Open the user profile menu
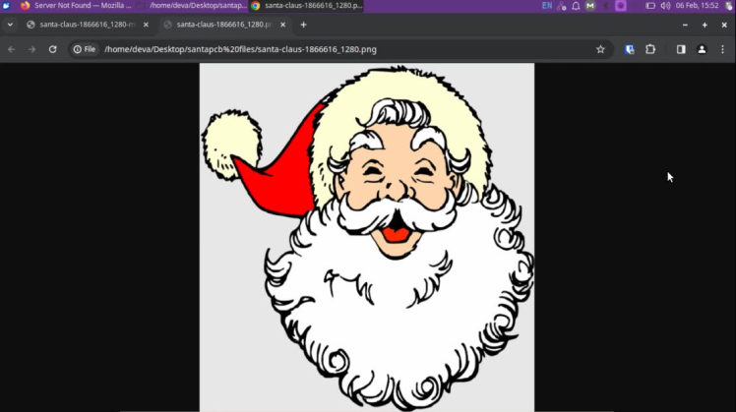Screen dimensions: 736x412 coord(702,49)
